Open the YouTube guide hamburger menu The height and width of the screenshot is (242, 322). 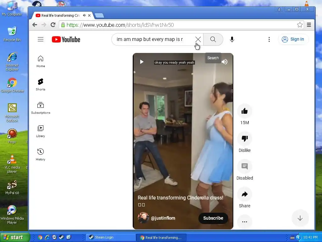[41, 39]
